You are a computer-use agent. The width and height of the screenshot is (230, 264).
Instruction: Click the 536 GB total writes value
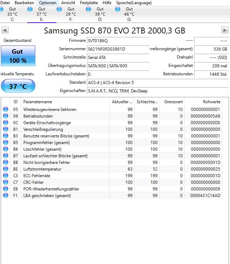pos(211,49)
